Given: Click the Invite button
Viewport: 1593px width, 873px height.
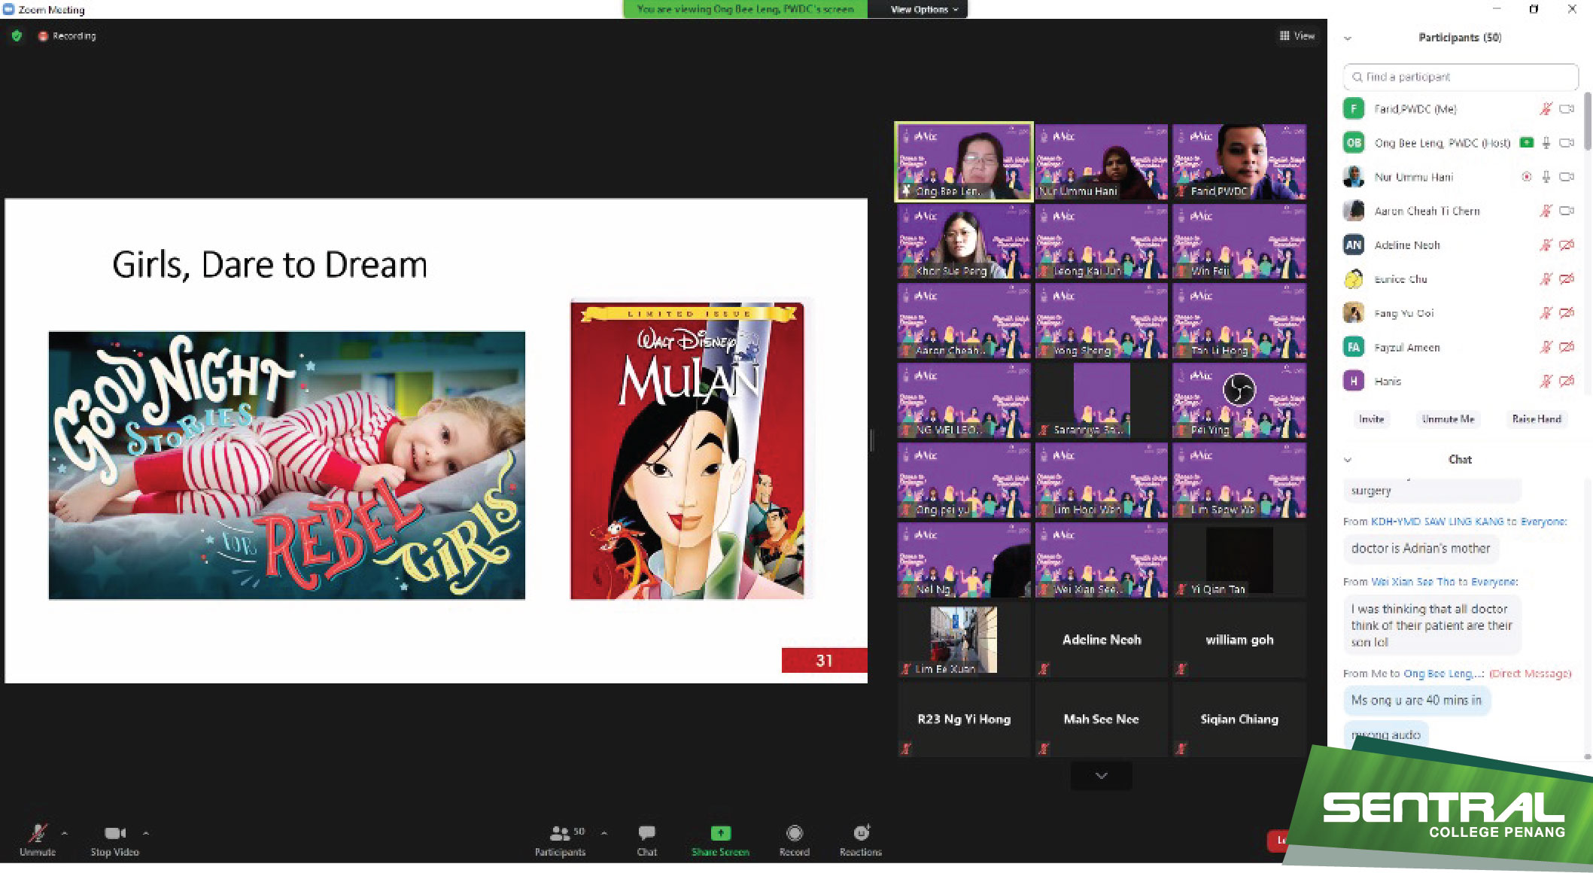Looking at the screenshot, I should pos(1371,419).
